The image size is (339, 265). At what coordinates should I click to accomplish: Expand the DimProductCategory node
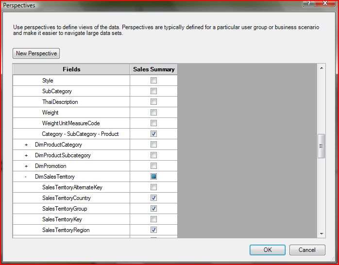click(26, 145)
